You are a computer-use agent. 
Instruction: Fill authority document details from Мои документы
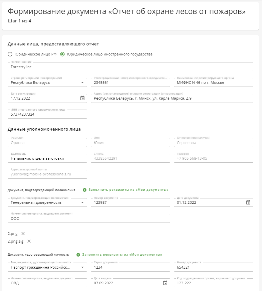click(x=128, y=190)
